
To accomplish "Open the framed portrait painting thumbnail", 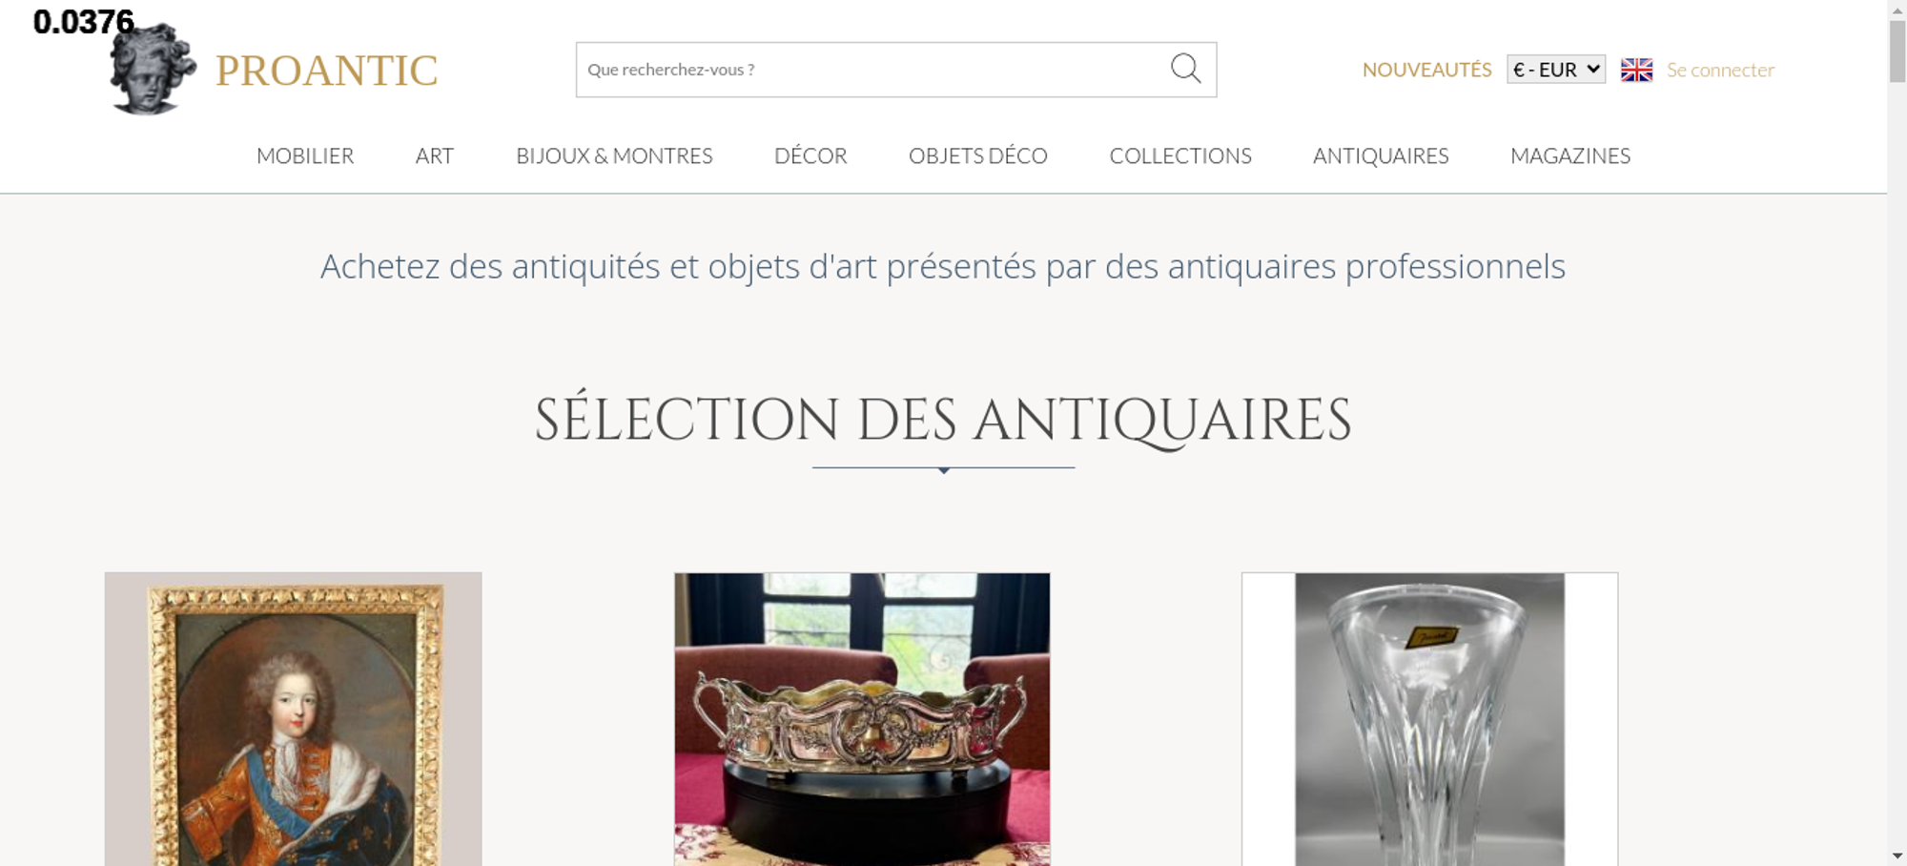I will 293,719.
